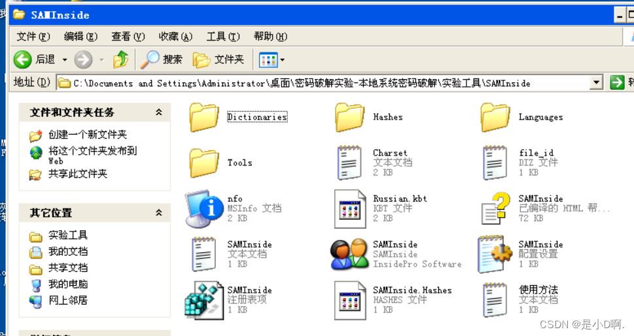Go to 实验工具 in other places
634x336 pixels.
(68, 235)
